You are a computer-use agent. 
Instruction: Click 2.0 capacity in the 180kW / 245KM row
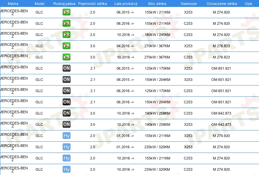point(92,35)
